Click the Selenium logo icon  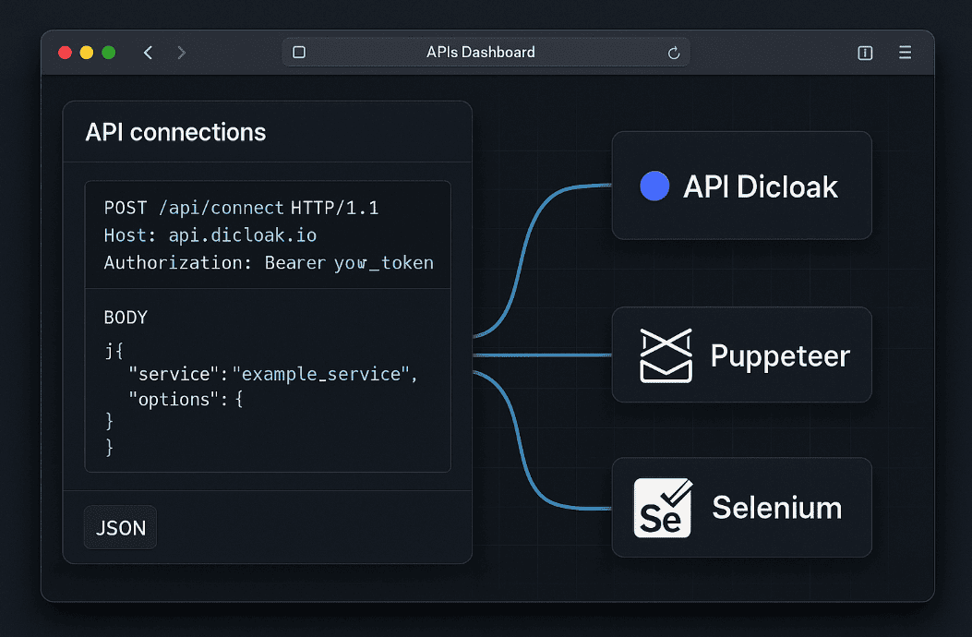pos(663,508)
